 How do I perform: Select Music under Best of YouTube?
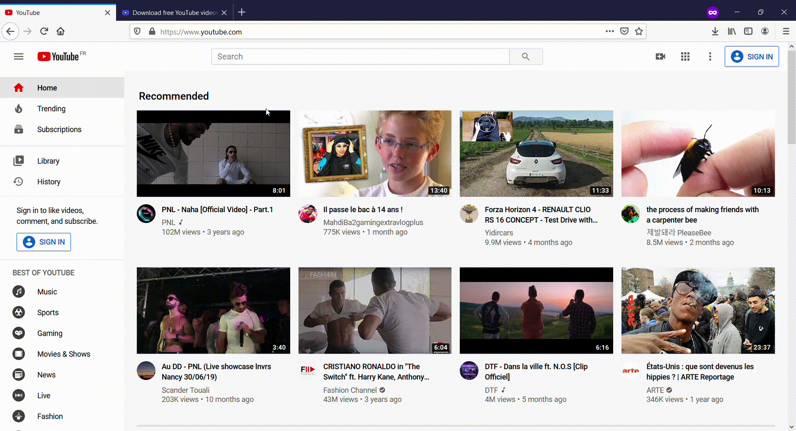point(46,291)
